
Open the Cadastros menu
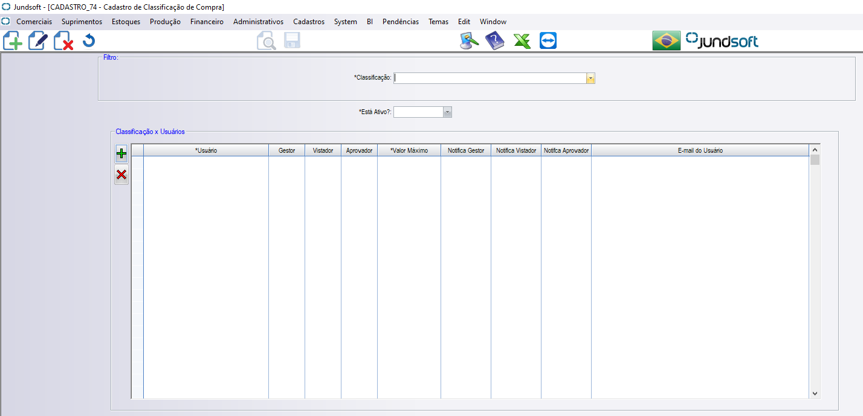click(x=309, y=22)
